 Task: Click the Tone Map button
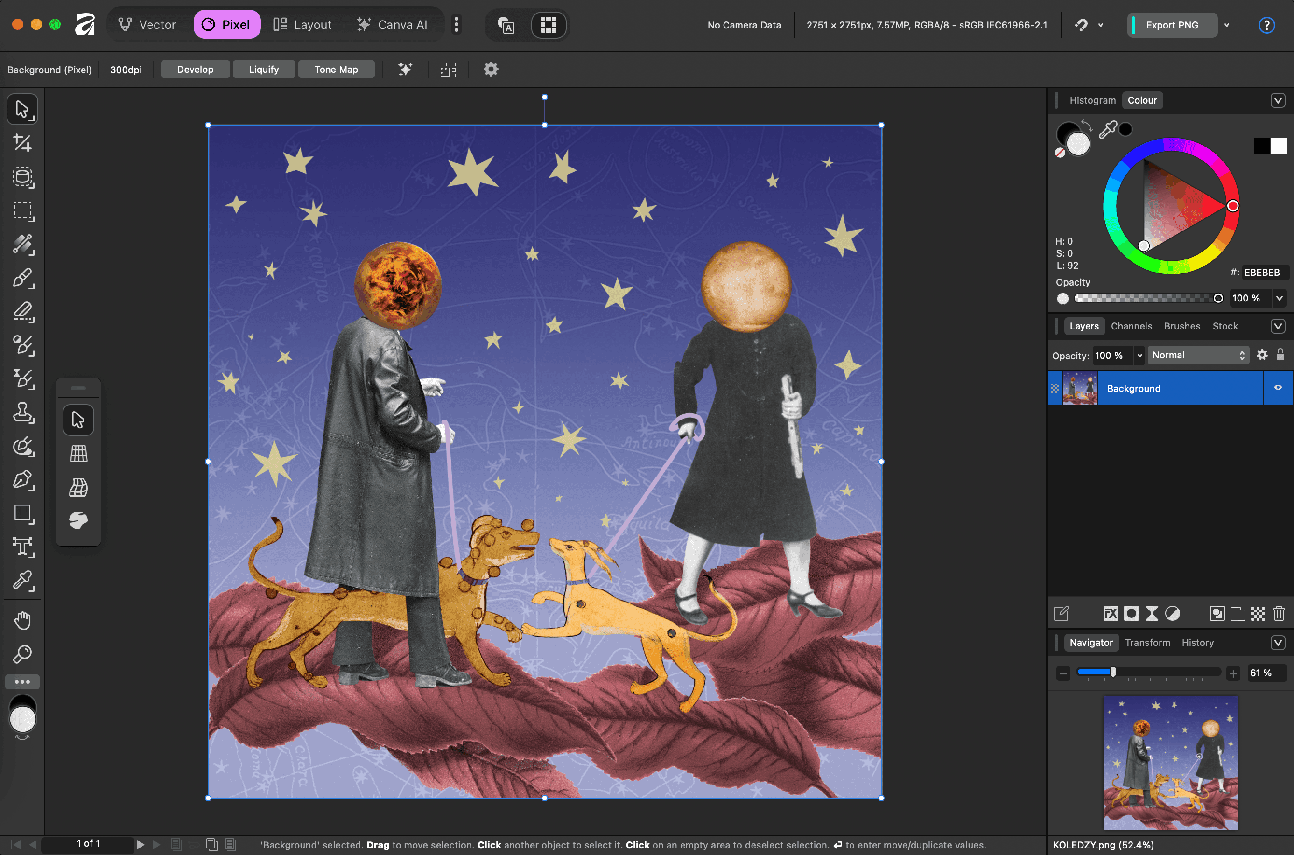335,69
